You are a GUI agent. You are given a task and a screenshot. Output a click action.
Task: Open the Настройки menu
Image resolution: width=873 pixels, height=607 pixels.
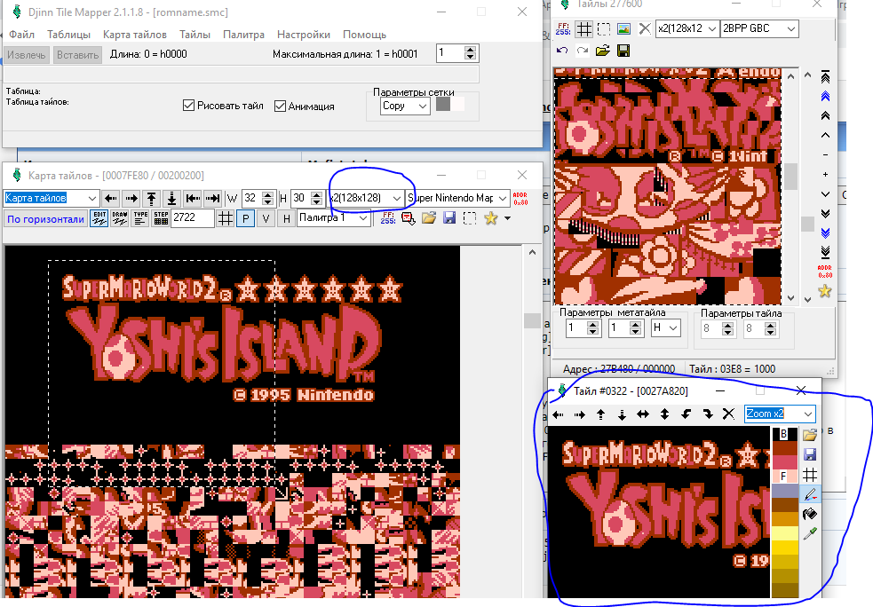pyautogui.click(x=304, y=35)
